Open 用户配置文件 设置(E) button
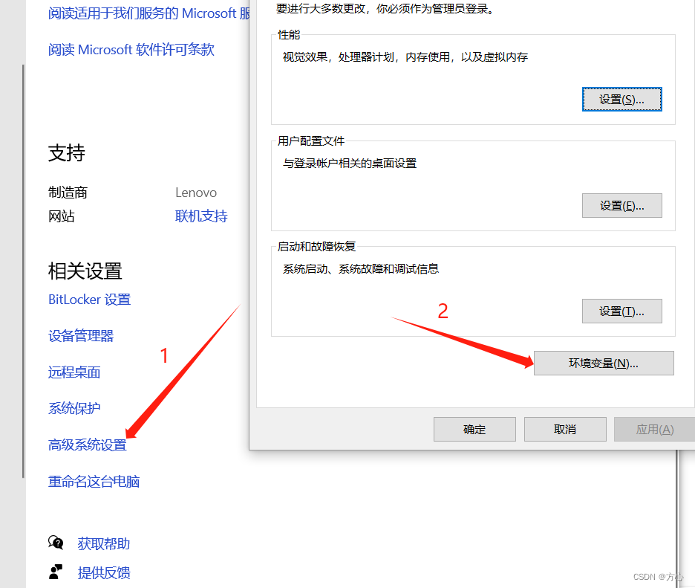The width and height of the screenshot is (695, 588). click(x=621, y=205)
